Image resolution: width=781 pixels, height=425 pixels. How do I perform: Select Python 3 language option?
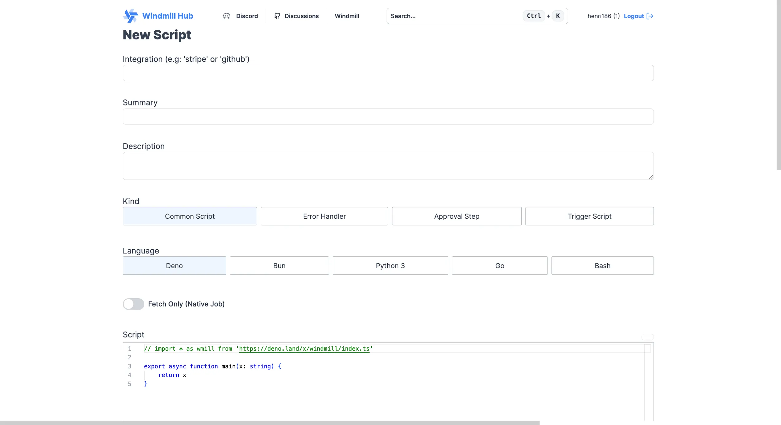390,266
